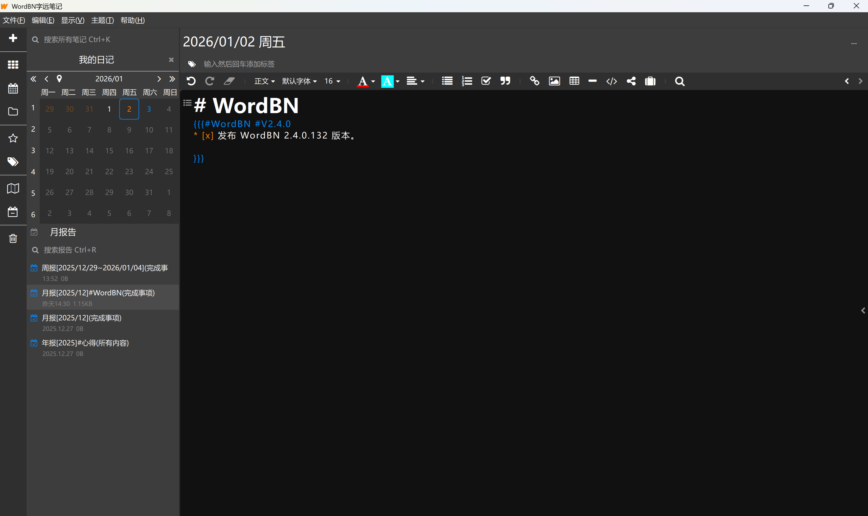868x516 pixels.
Task: Toggle the checklist checkbox toolbar button
Action: [x=485, y=81]
